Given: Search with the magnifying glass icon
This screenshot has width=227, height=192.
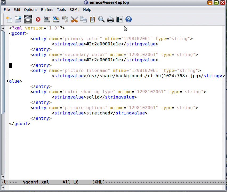Looking at the screenshot, I should coord(101,19).
